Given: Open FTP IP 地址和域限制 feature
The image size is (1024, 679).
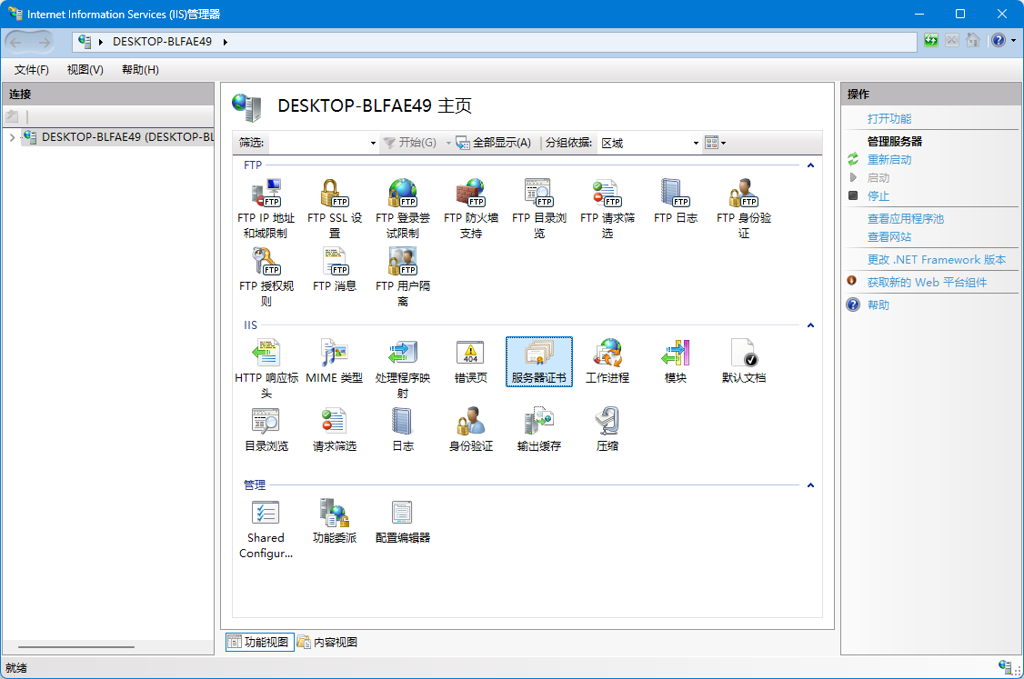Looking at the screenshot, I should pos(266,208).
